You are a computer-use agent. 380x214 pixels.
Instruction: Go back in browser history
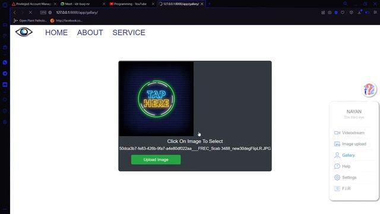[x=14, y=12]
